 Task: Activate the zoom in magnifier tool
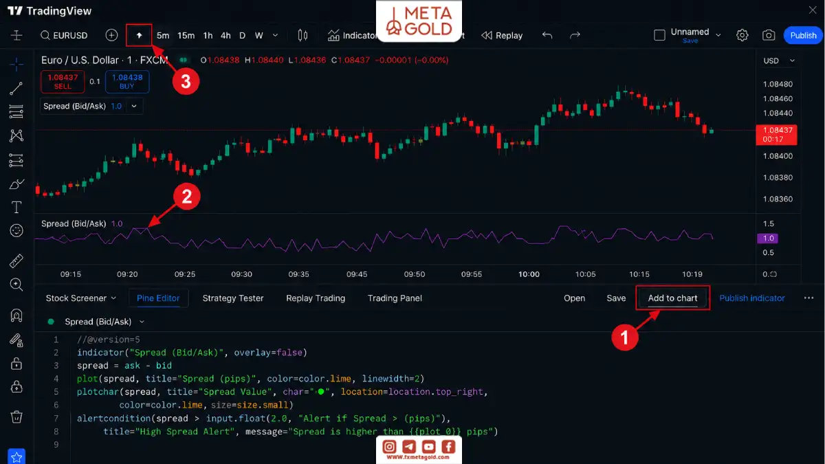tap(16, 284)
